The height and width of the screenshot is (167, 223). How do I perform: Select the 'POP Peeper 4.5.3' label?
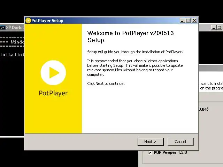[170, 152]
